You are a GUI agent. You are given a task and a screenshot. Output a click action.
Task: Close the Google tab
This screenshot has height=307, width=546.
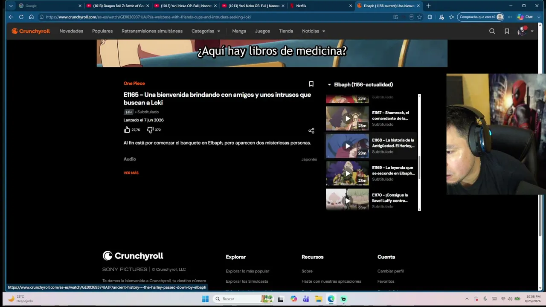pyautogui.click(x=80, y=6)
